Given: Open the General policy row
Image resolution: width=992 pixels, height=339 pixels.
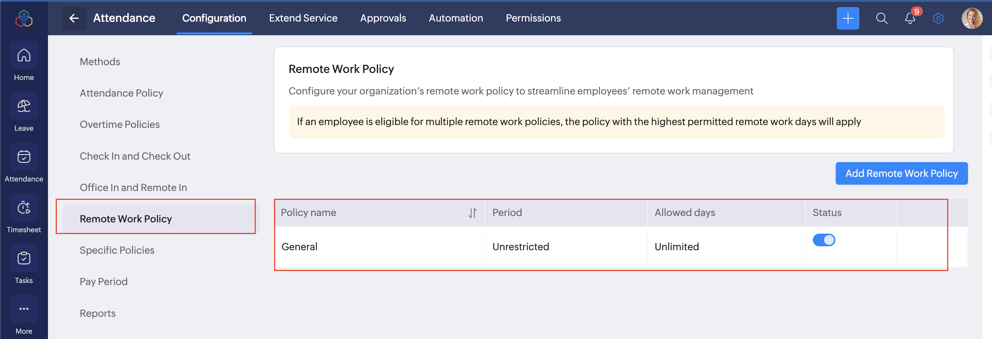Looking at the screenshot, I should 300,247.
